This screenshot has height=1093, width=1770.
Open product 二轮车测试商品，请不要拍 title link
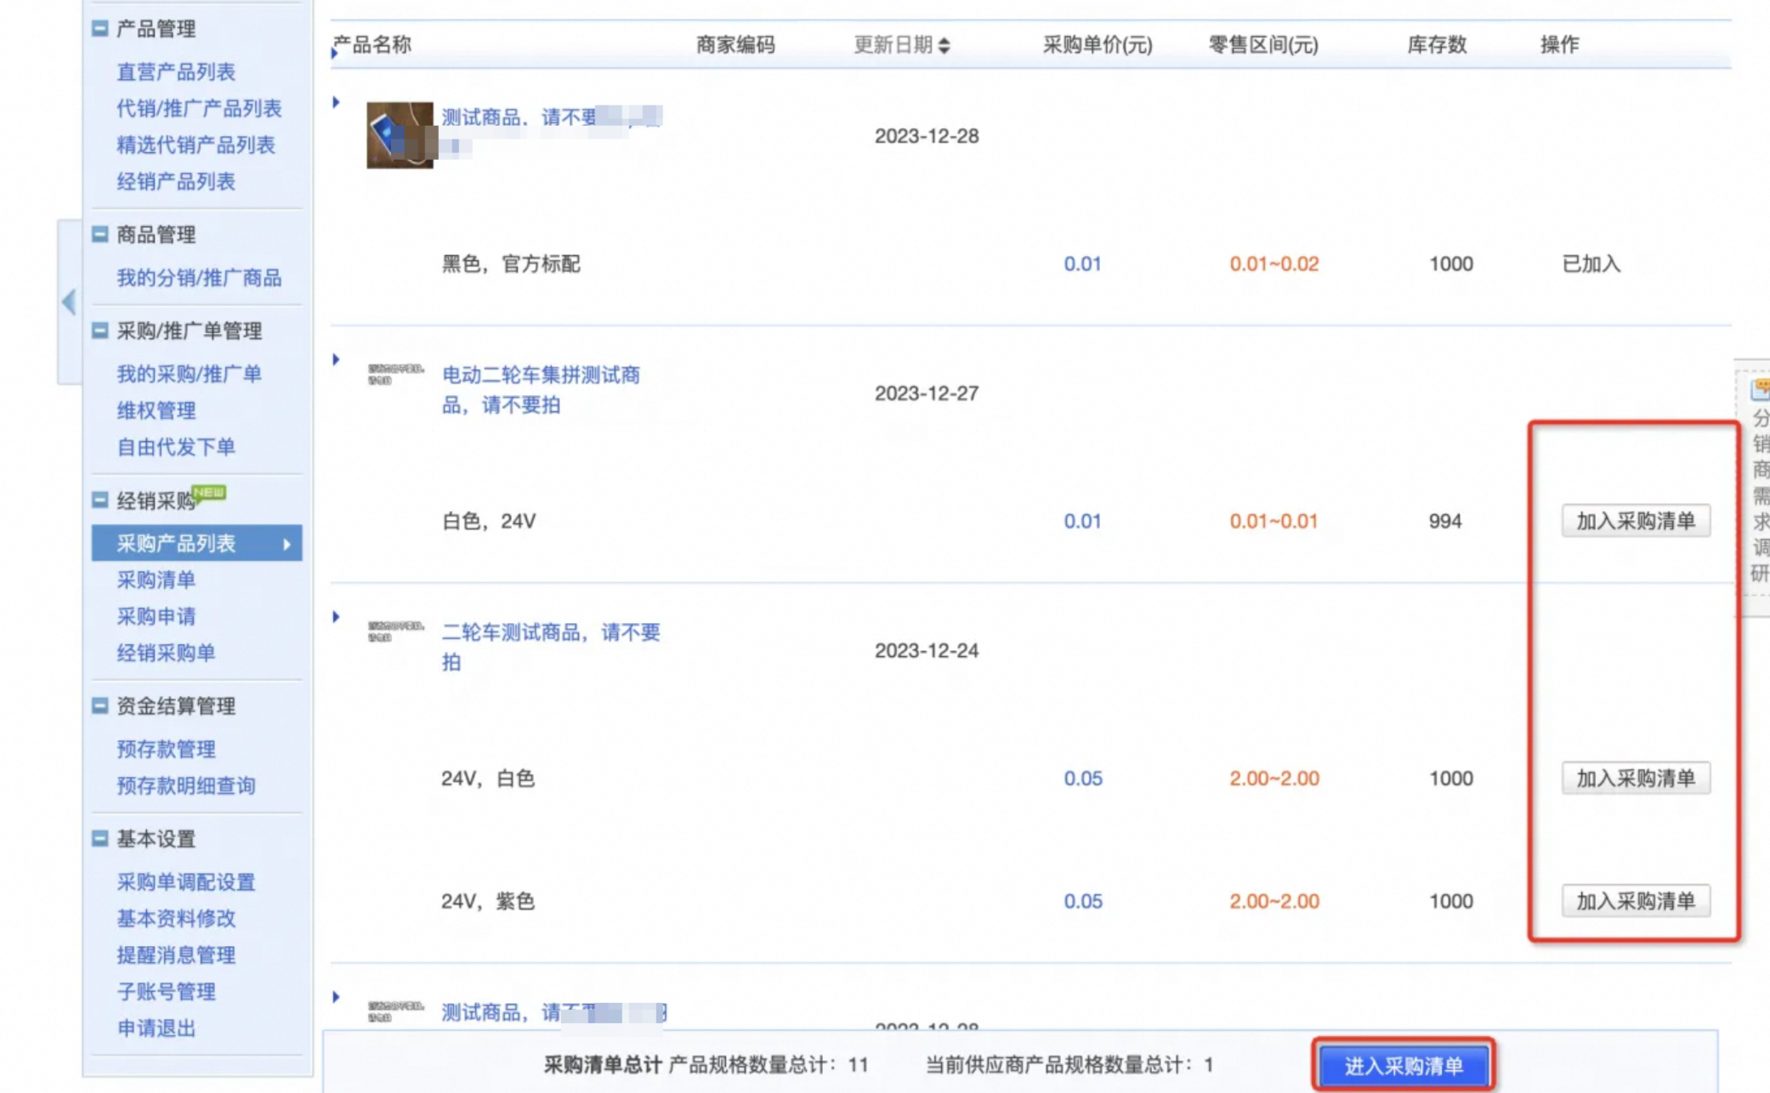pyautogui.click(x=551, y=647)
